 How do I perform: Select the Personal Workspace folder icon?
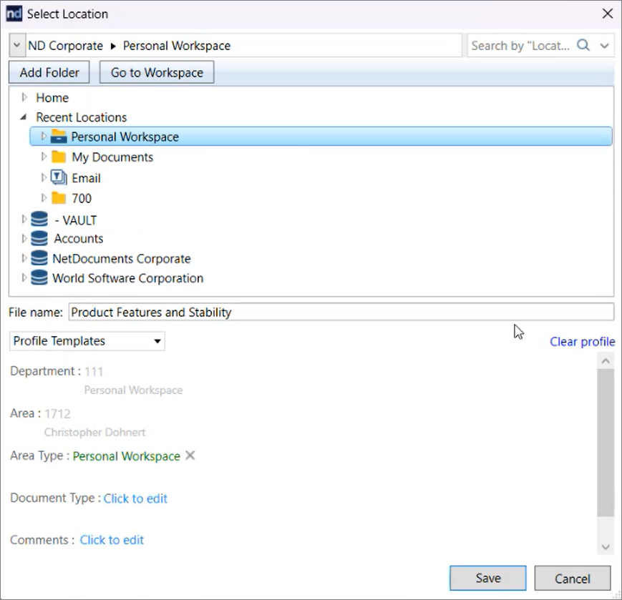click(x=58, y=137)
